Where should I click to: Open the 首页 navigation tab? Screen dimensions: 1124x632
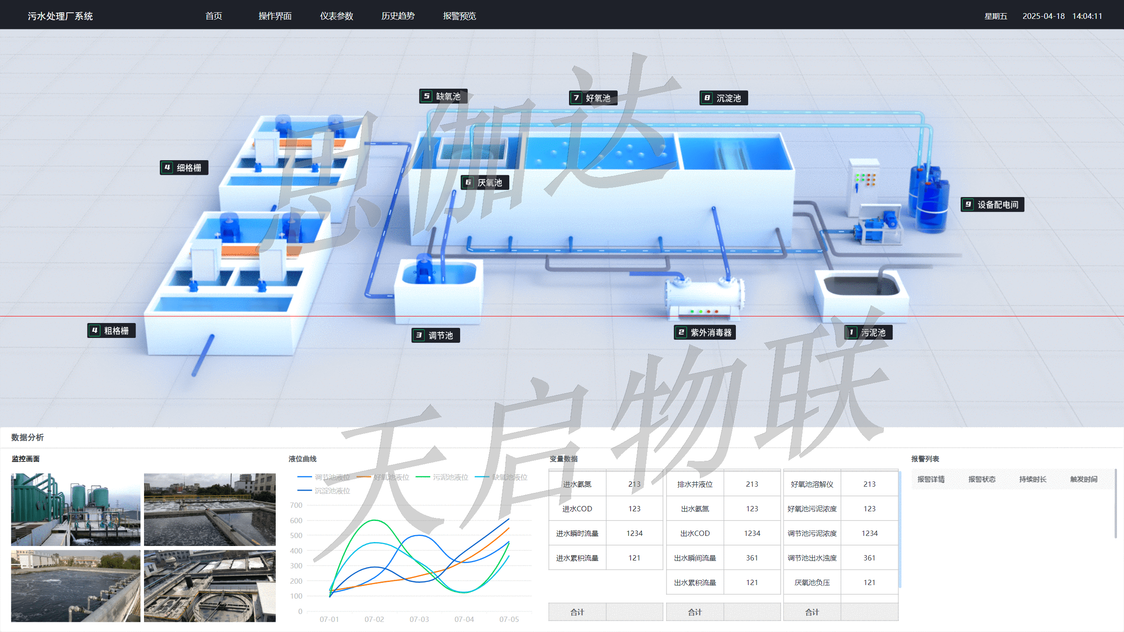(213, 16)
